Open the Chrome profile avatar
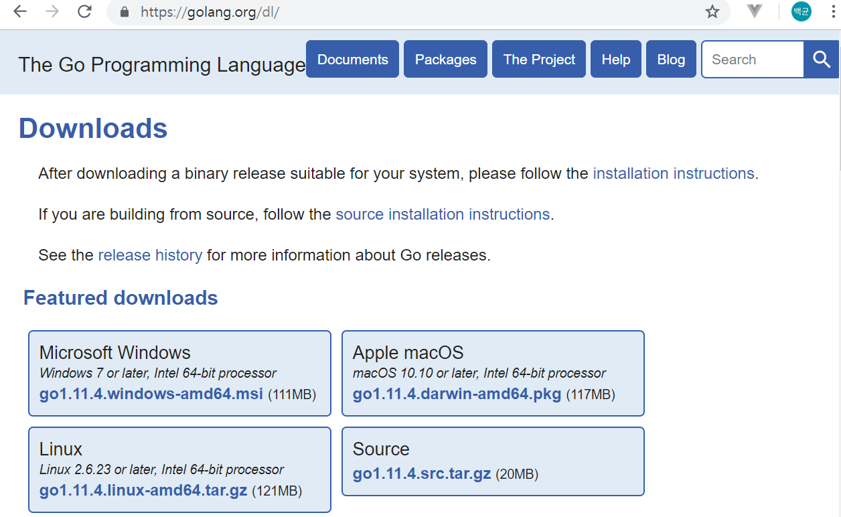 [x=801, y=11]
